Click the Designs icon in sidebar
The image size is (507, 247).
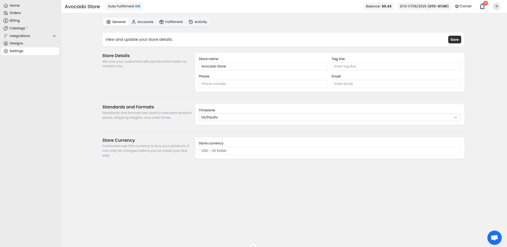(x=6, y=43)
